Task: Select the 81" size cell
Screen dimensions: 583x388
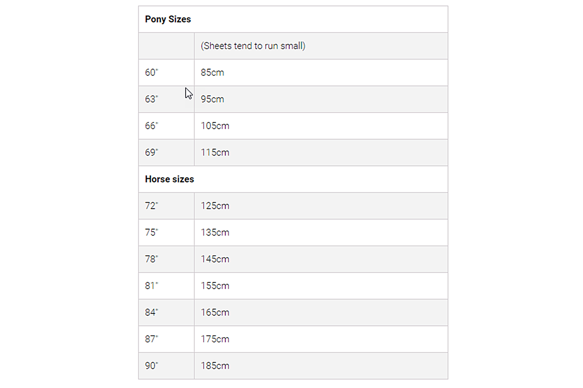Action: pyautogui.click(x=152, y=286)
